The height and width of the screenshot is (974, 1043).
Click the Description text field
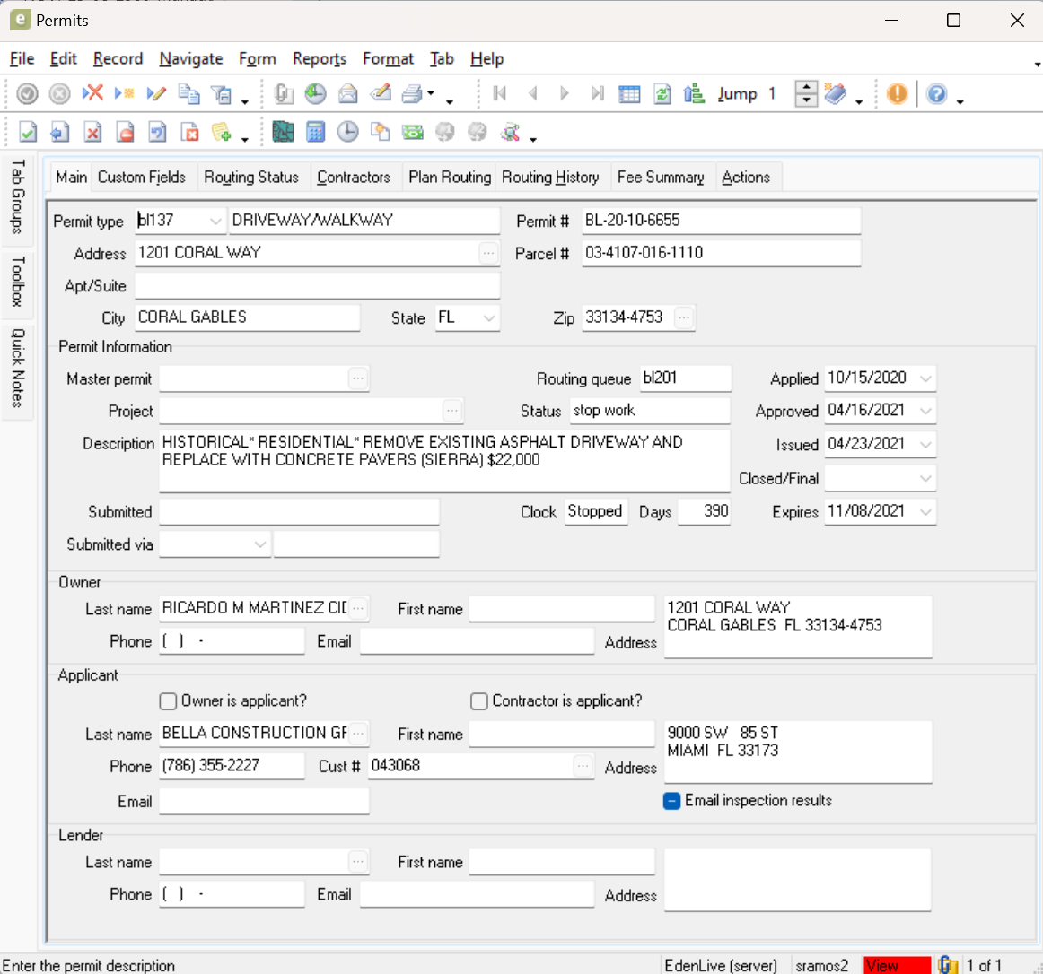click(444, 460)
